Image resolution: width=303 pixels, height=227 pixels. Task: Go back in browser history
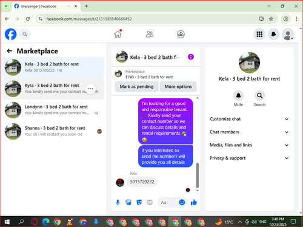[x=7, y=19]
